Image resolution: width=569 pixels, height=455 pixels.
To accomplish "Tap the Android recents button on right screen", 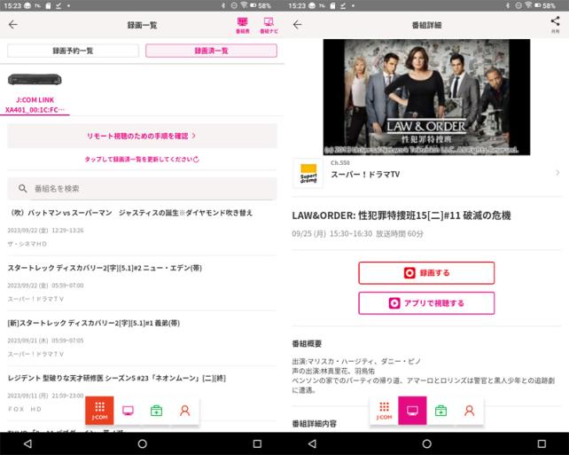I will click(542, 443).
